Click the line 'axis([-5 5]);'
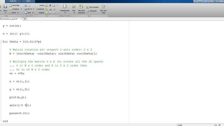 [20, 105]
